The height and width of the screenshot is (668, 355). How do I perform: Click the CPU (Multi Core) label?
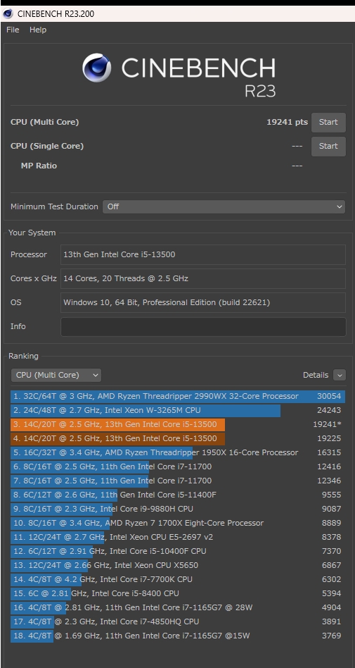point(45,123)
